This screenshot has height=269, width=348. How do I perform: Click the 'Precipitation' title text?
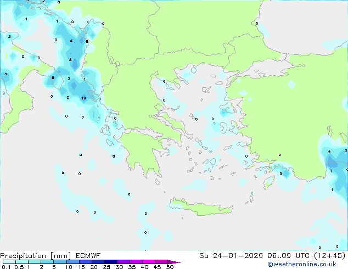coord(23,256)
